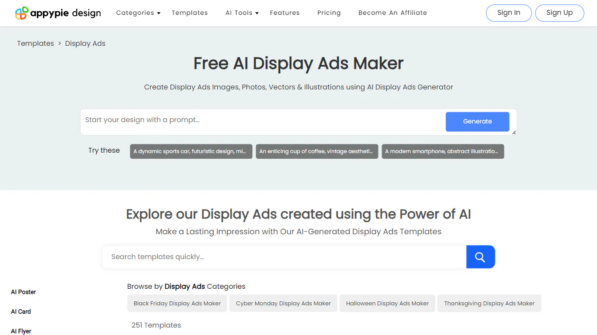Click the appypie design logo

(58, 13)
